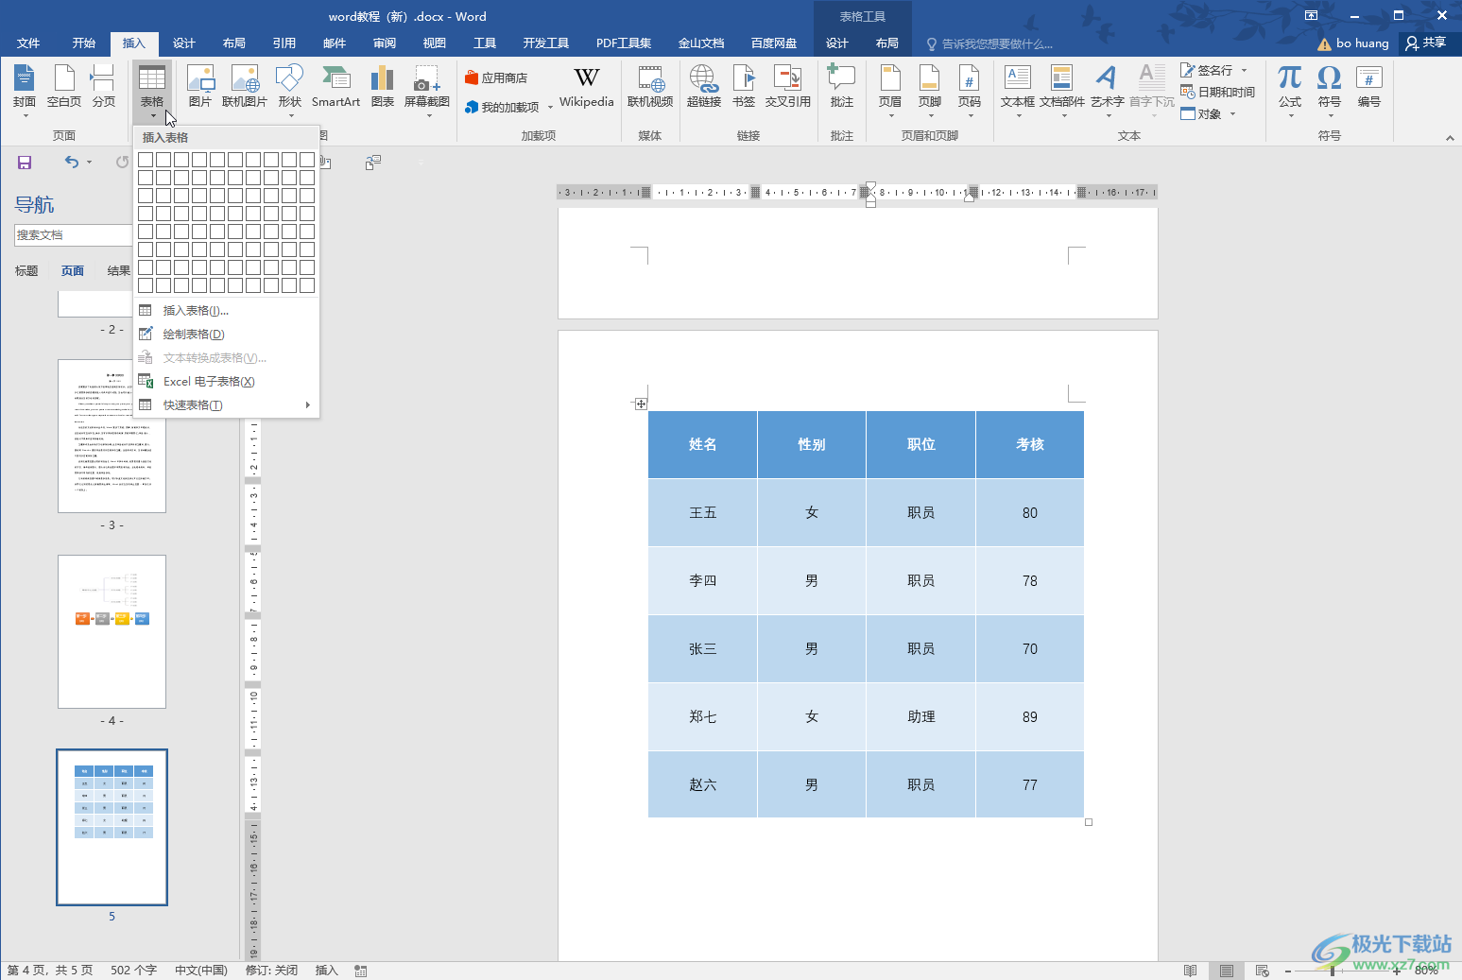Open the Header (页眉) options
Viewport: 1462px width, 980px height.
point(890,90)
